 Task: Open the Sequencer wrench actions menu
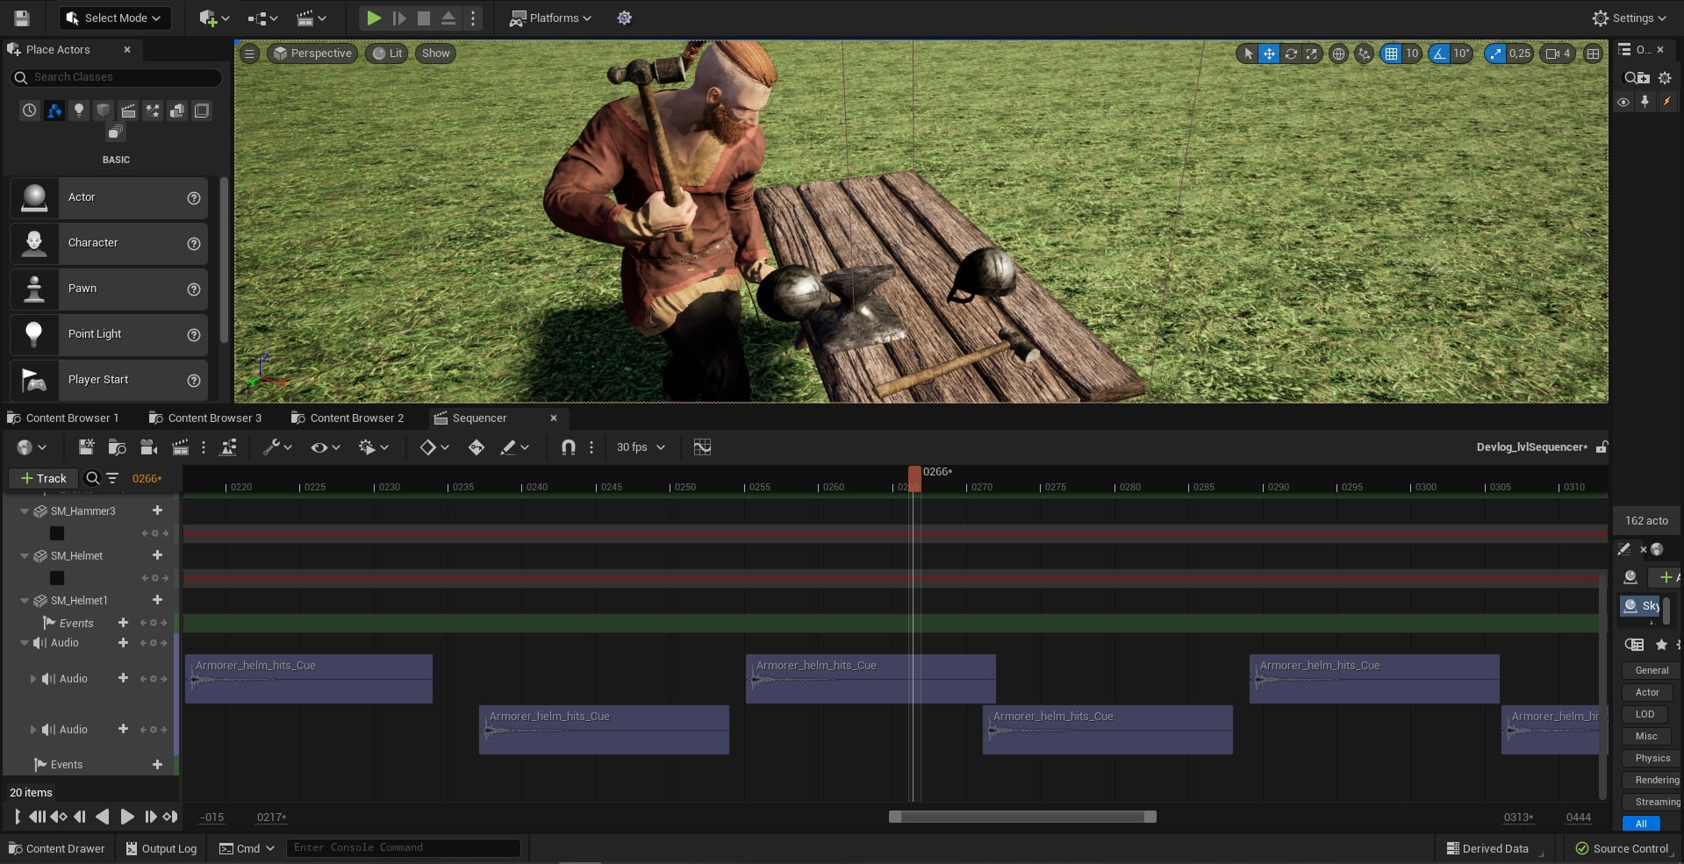(277, 447)
